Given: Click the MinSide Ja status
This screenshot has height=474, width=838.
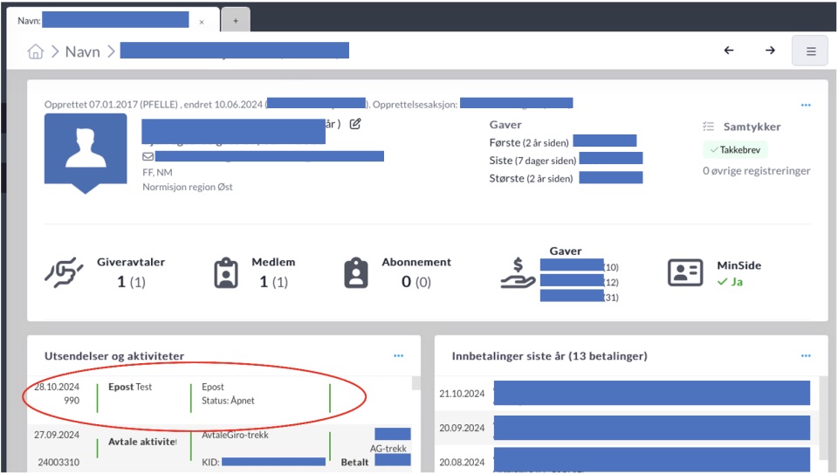Looking at the screenshot, I should click(x=730, y=282).
